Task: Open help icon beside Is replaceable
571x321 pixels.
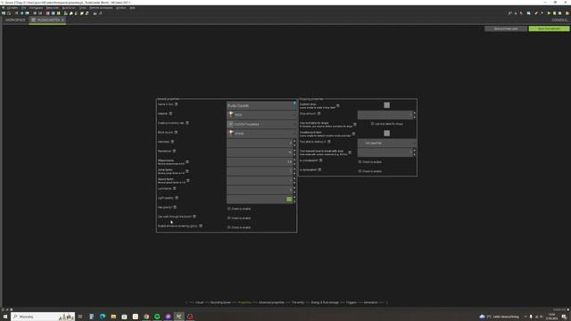Action: pyautogui.click(x=319, y=169)
